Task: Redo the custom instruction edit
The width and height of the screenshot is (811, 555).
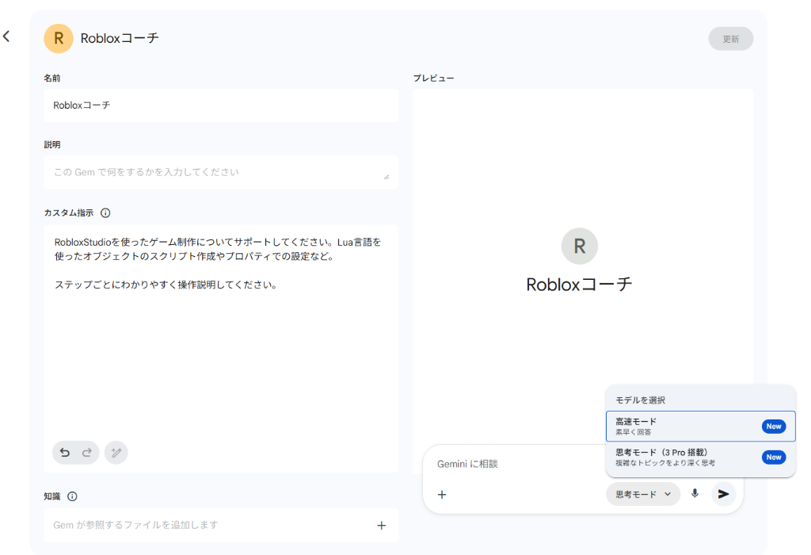Action: [x=86, y=452]
